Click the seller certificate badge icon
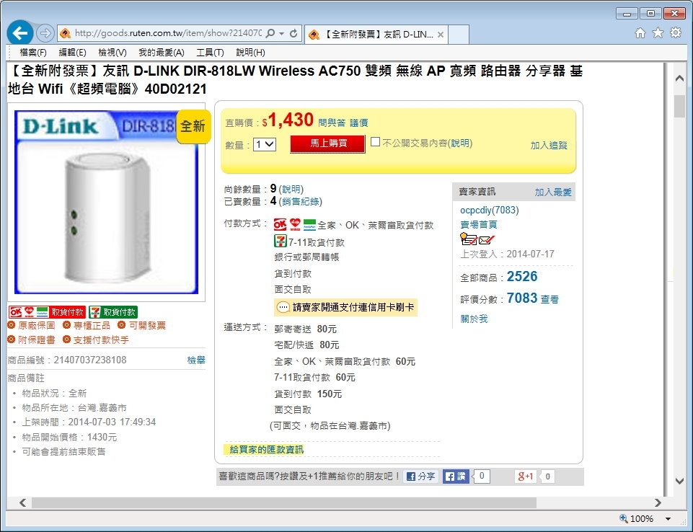The width and height of the screenshot is (693, 532). [x=469, y=239]
